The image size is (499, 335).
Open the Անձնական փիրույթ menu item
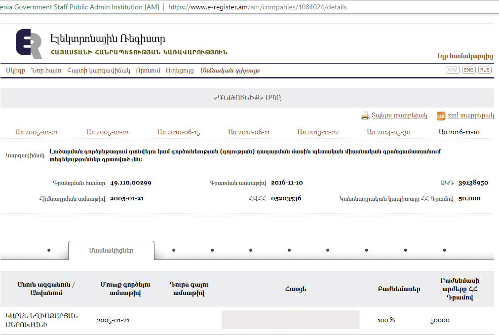tap(230, 71)
